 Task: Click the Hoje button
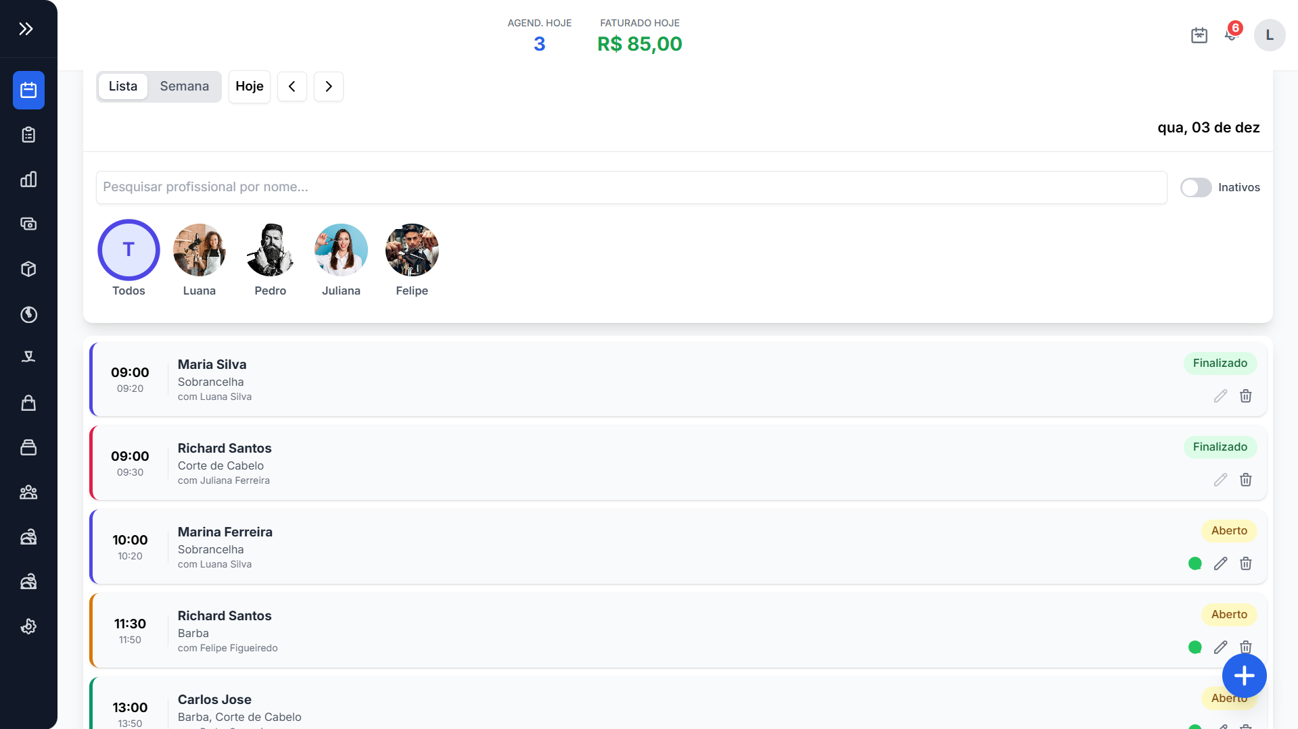click(x=250, y=86)
